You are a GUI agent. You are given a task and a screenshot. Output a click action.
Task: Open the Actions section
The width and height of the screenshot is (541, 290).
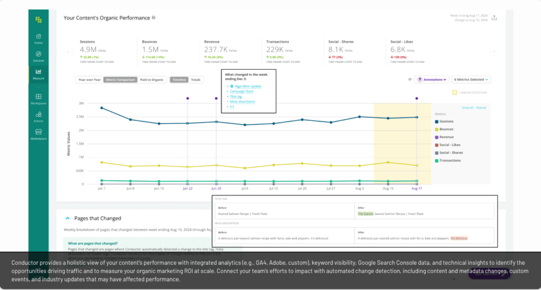point(38,117)
